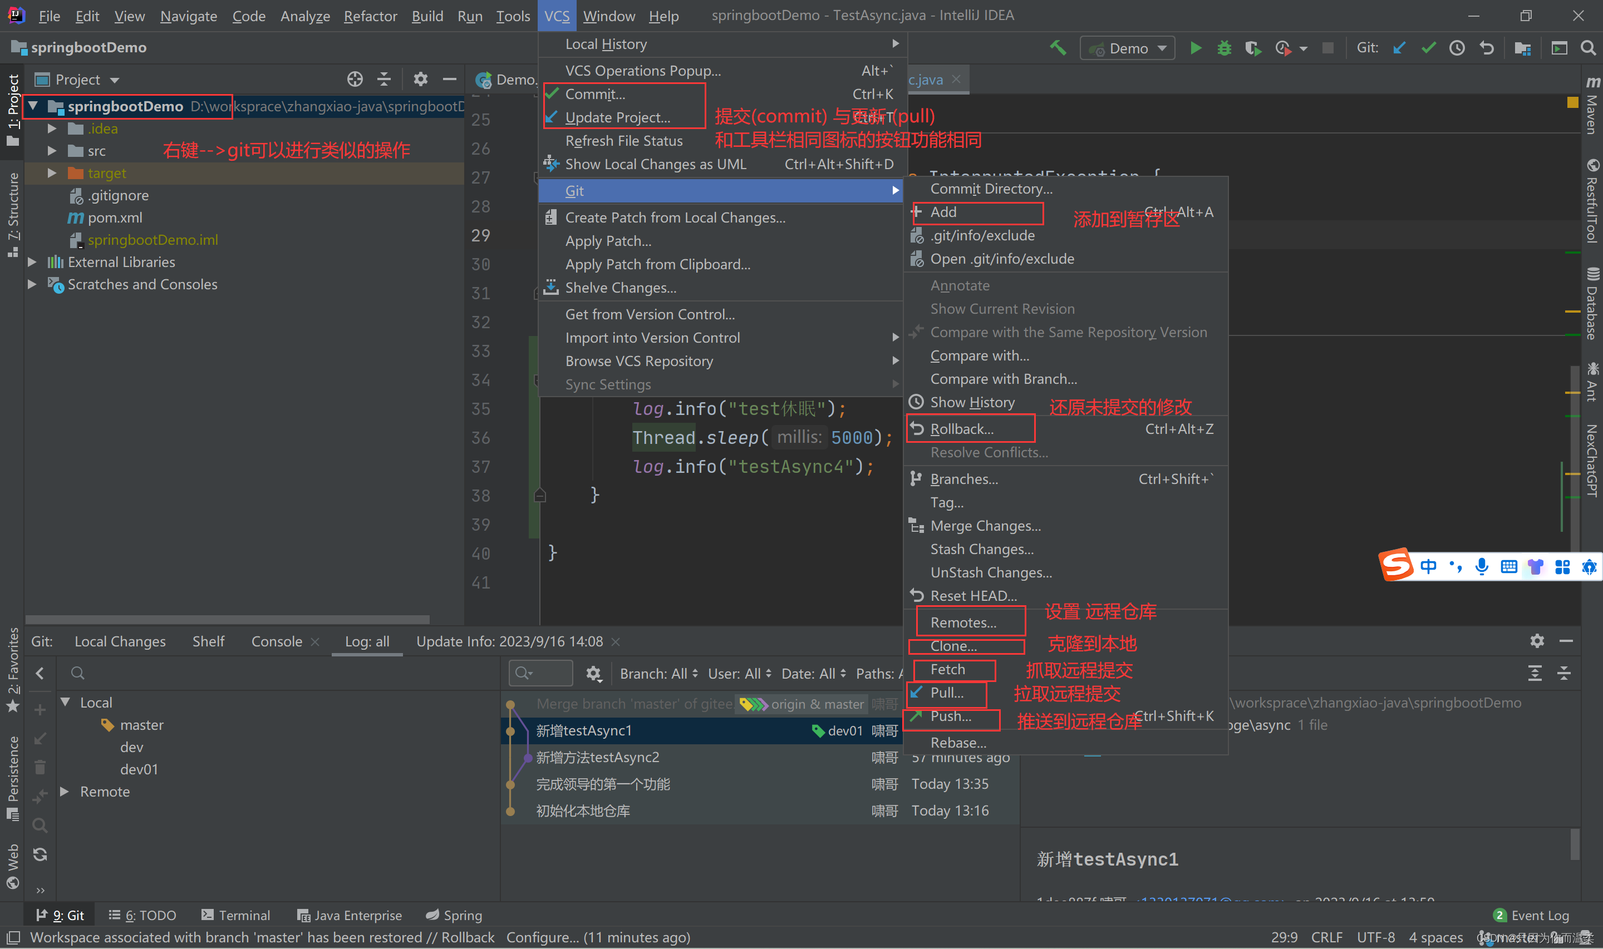
Task: Open Git show history clock icon
Action: pyautogui.click(x=1457, y=48)
